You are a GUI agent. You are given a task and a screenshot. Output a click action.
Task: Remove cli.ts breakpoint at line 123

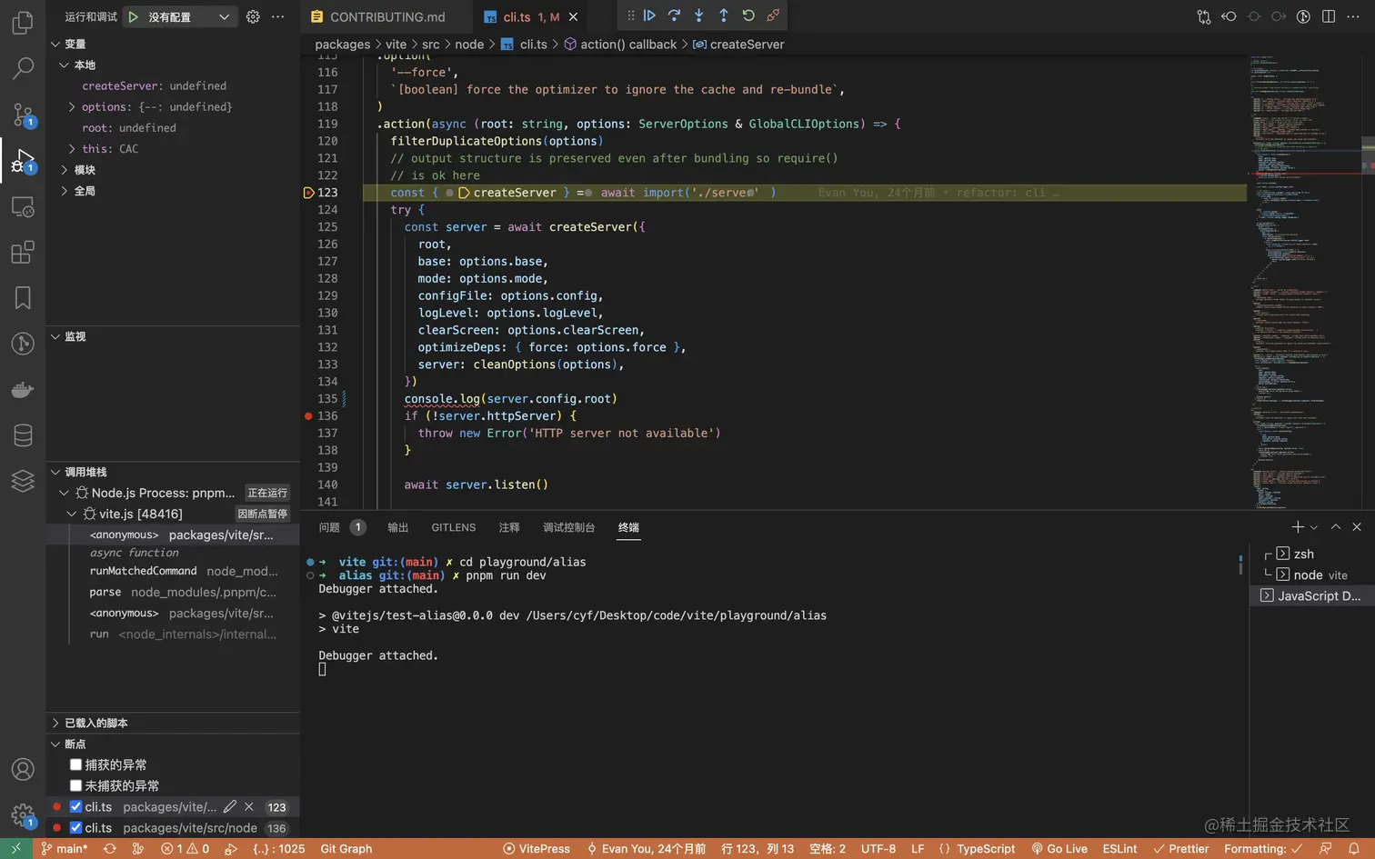(249, 806)
